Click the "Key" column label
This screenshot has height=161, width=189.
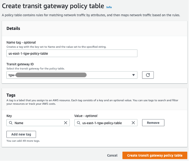tap(9, 116)
